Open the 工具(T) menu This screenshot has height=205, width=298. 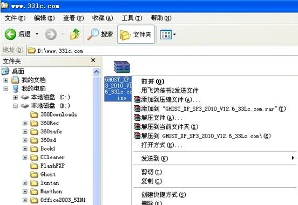click(x=132, y=18)
